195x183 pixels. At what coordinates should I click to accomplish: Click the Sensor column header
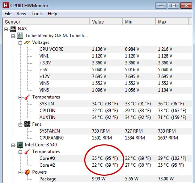[46, 22]
